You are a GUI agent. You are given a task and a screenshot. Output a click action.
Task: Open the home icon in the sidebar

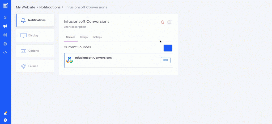pyautogui.click(x=5, y=17)
